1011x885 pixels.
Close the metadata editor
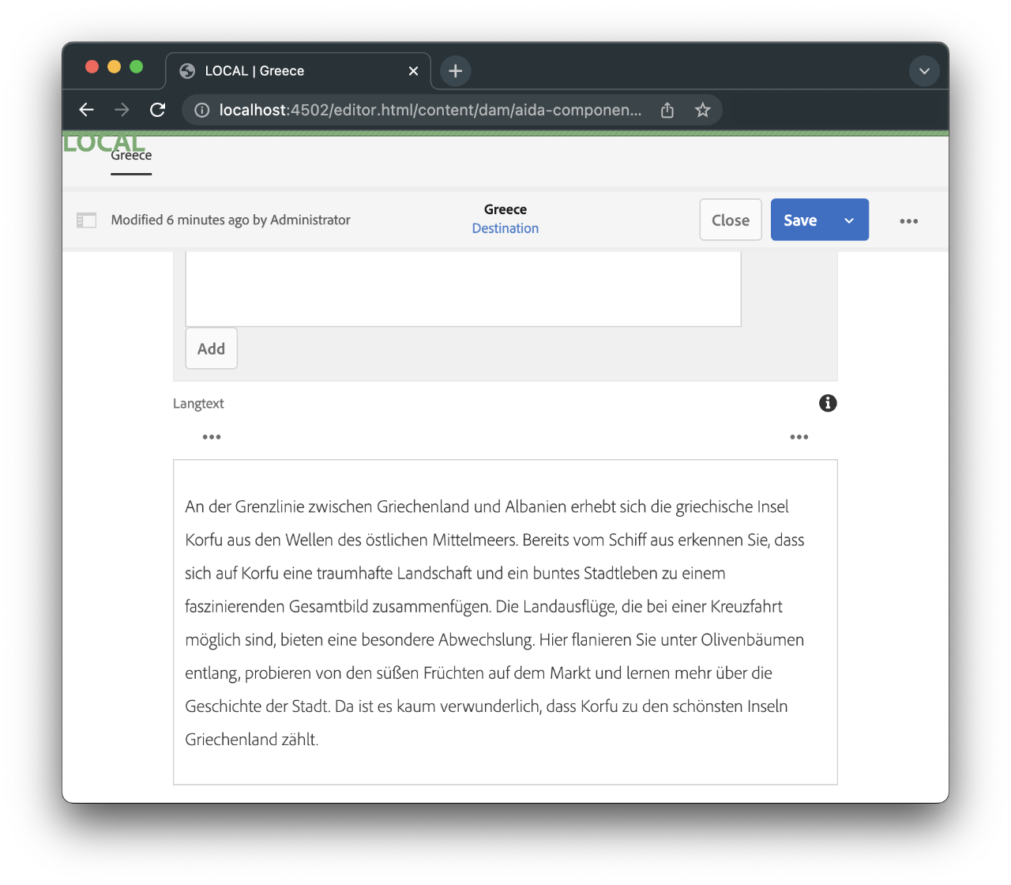pos(730,220)
